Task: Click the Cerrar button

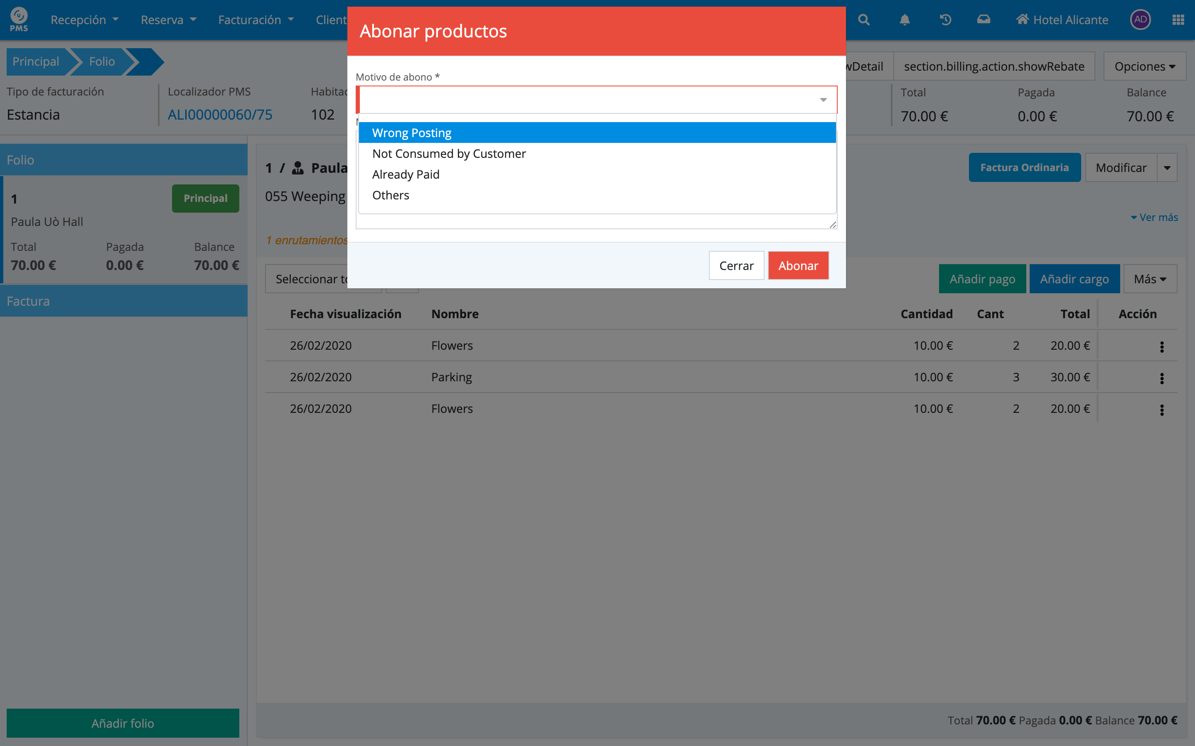Action: (x=735, y=265)
